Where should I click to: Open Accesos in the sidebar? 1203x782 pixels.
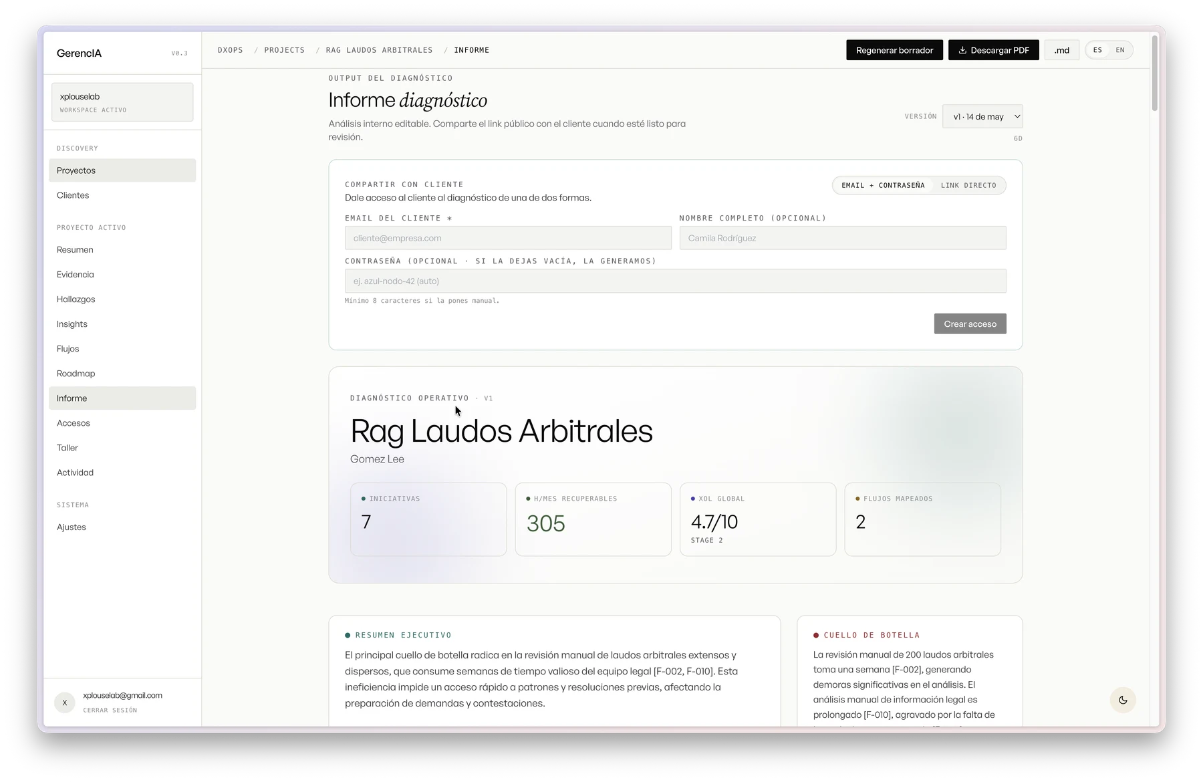[122, 423]
